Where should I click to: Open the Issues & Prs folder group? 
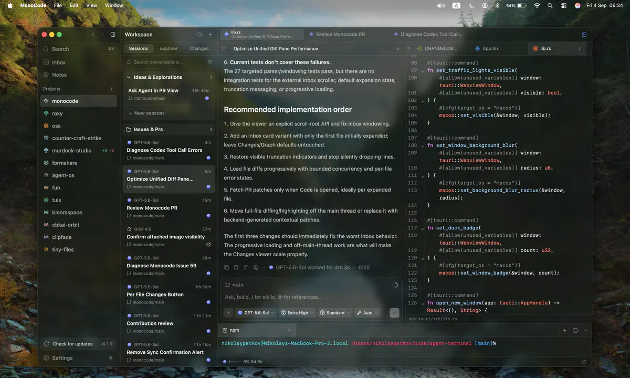169,129
